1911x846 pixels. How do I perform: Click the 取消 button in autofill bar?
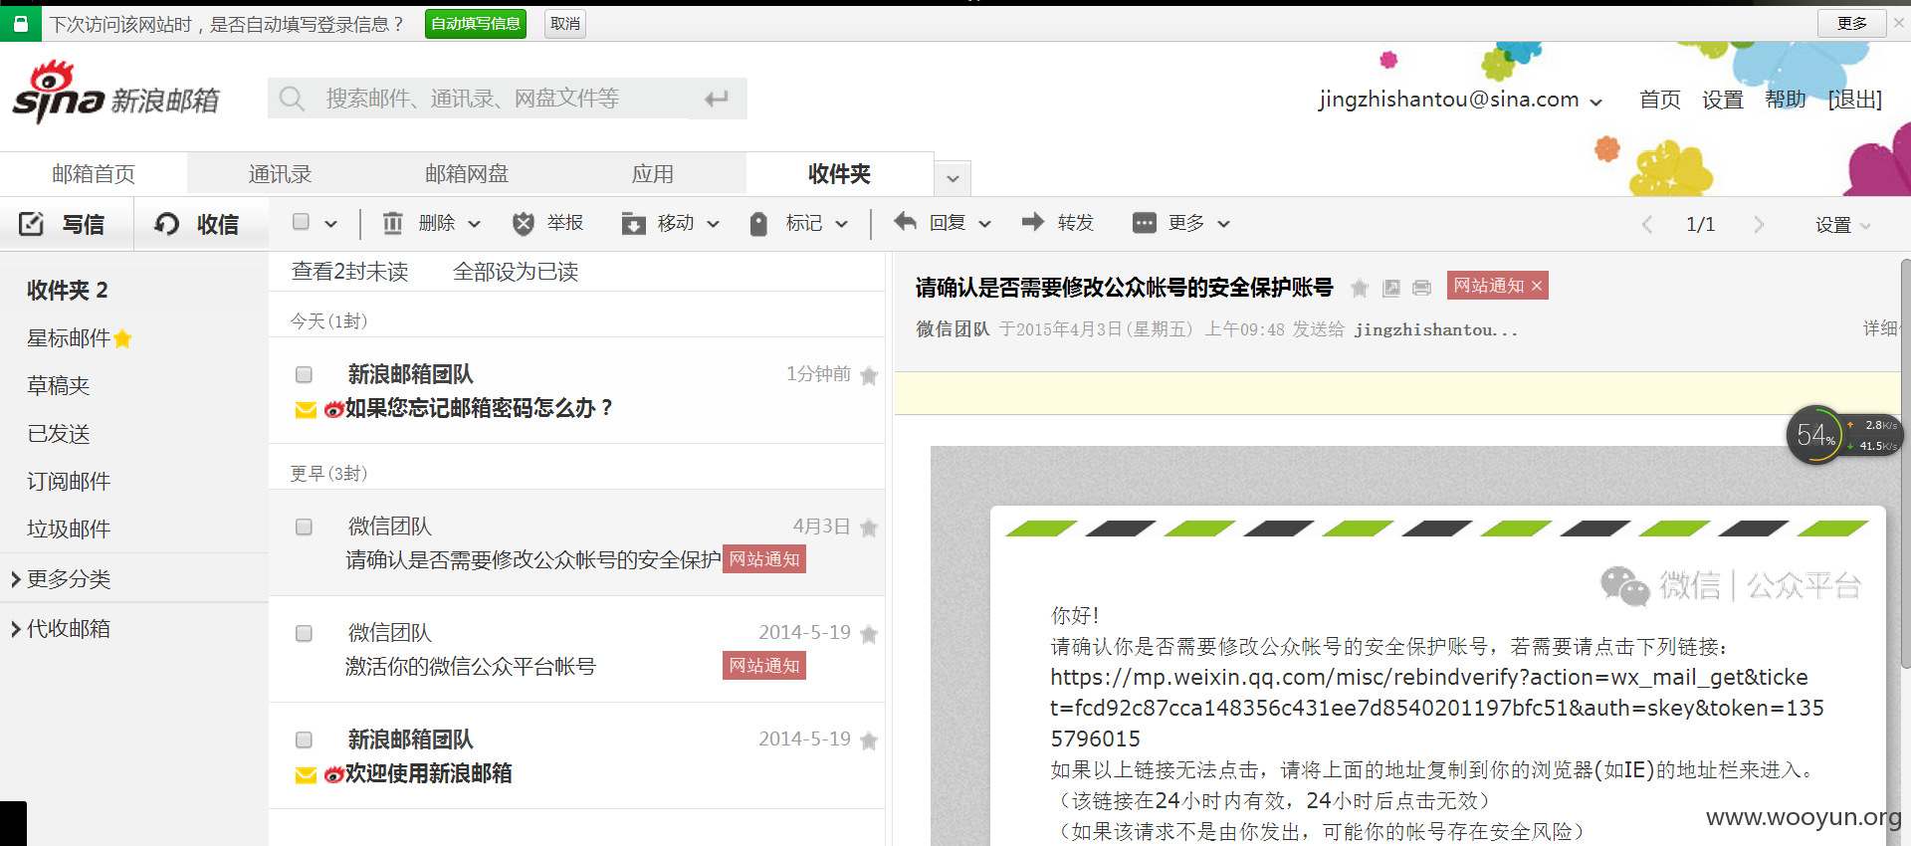point(565,23)
